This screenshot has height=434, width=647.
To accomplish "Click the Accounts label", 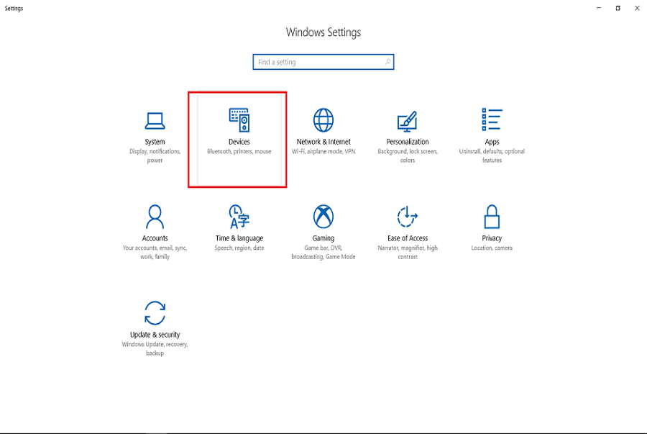I will click(155, 238).
